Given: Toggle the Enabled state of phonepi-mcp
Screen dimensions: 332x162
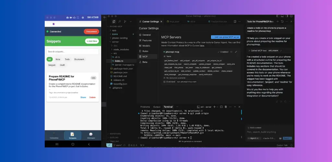Looking at the screenshot, I should click(x=223, y=52).
